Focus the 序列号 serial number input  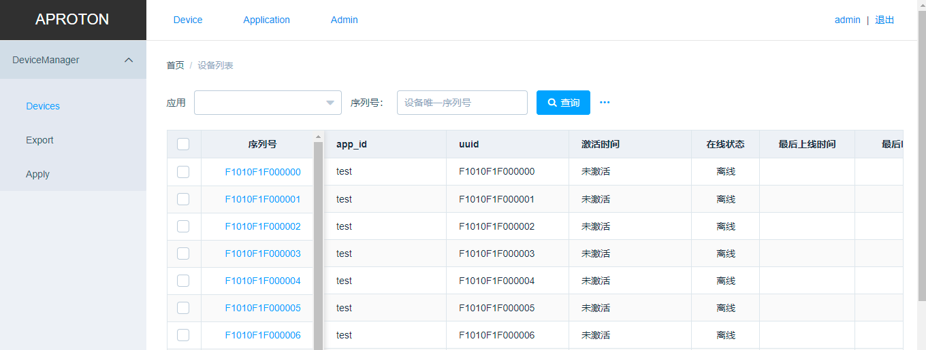[462, 103]
